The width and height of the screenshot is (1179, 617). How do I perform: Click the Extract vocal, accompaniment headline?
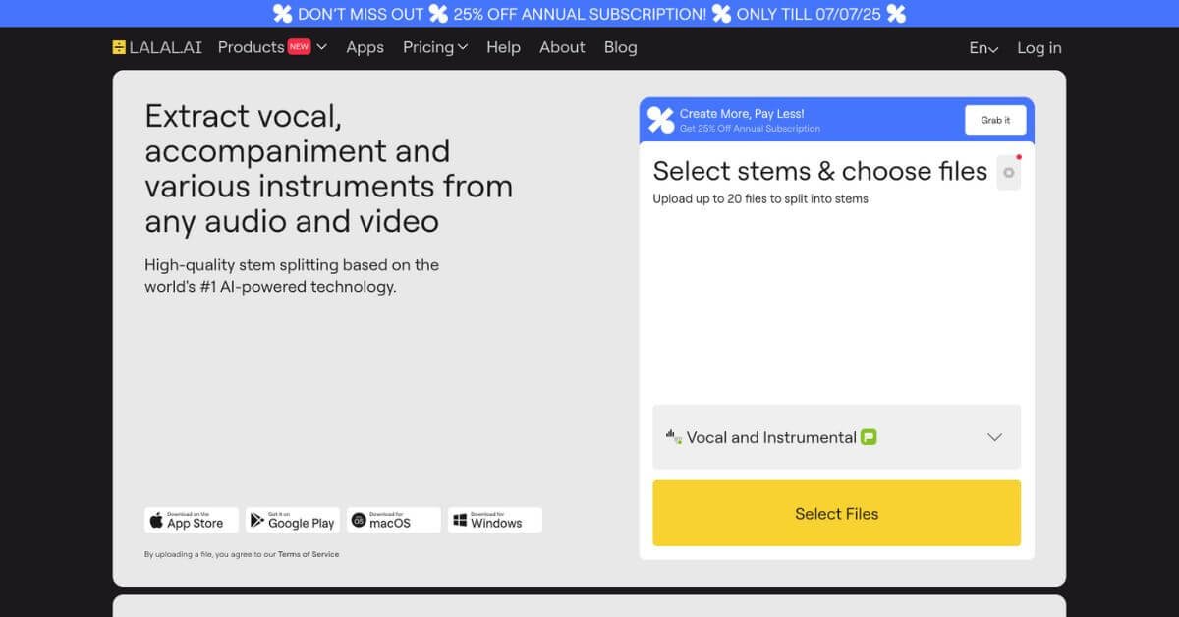[328, 168]
